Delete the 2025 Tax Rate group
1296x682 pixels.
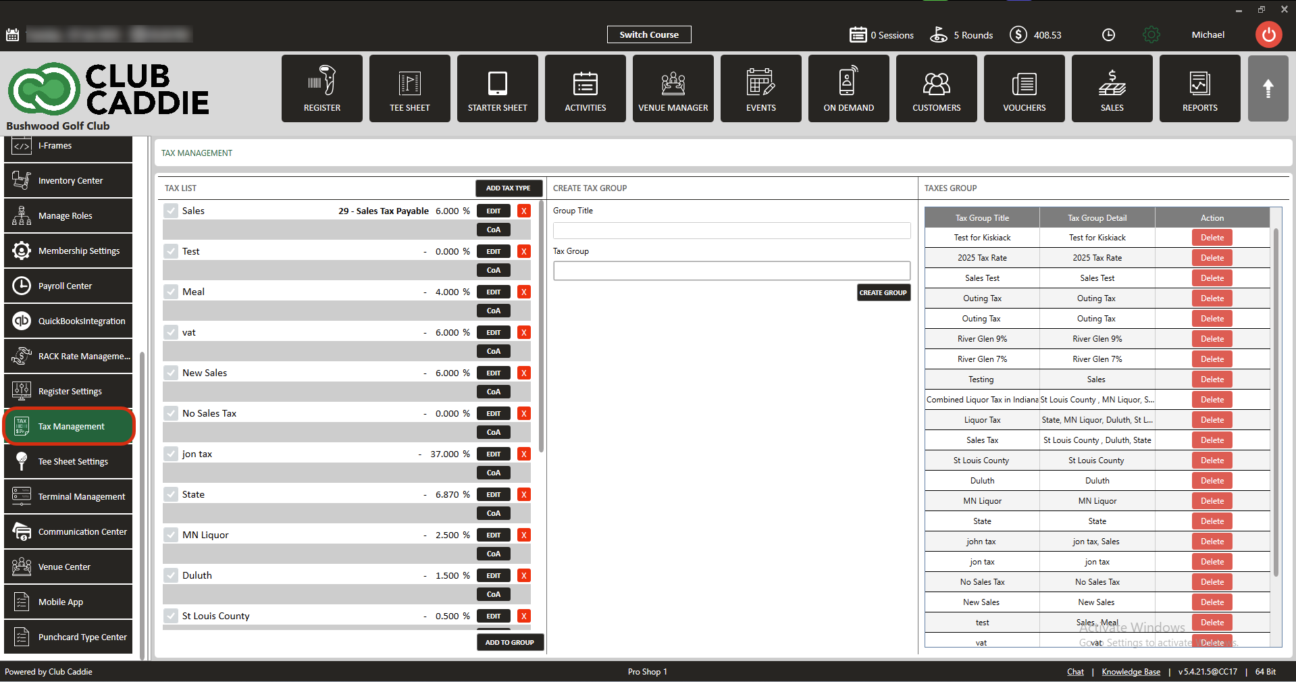click(x=1212, y=257)
